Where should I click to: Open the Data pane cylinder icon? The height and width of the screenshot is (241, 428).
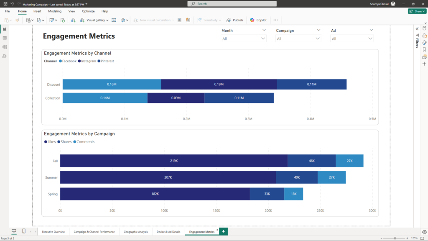(x=424, y=28)
